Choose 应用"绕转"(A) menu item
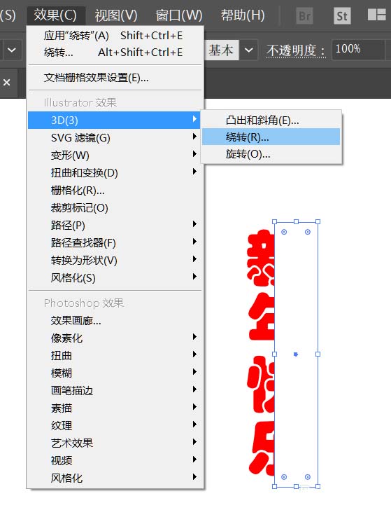391x517 pixels. 113,36
